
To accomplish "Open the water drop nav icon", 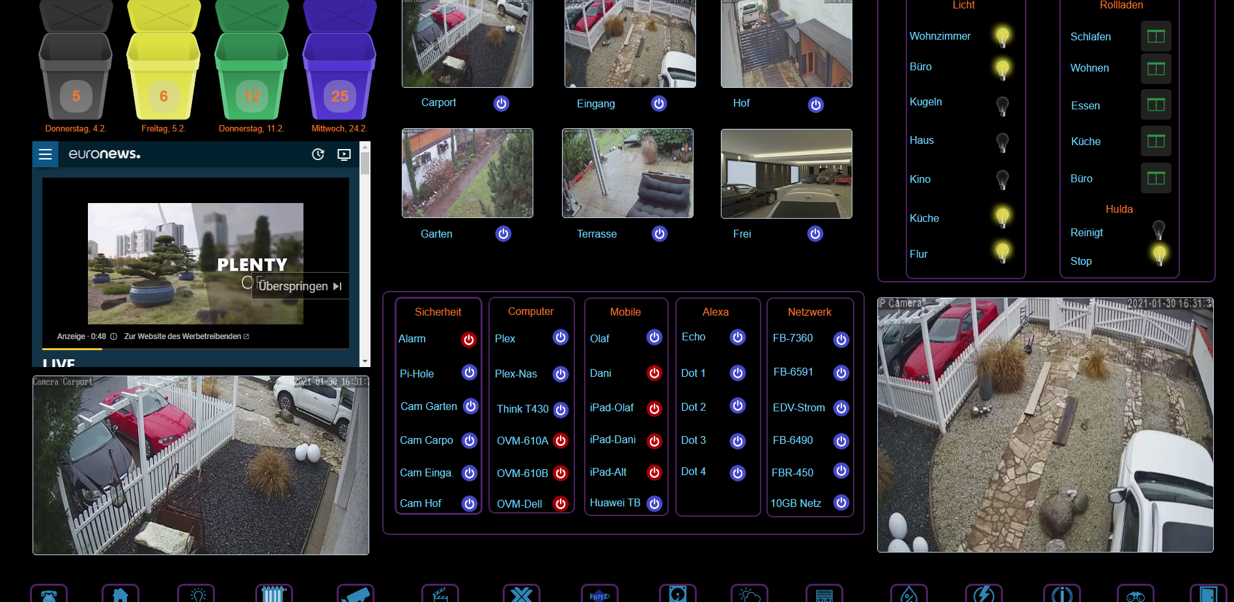I will pyautogui.click(x=909, y=594).
